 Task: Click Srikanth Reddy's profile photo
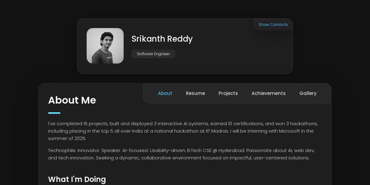[105, 46]
